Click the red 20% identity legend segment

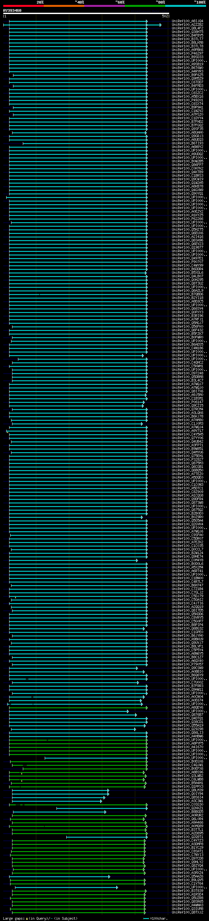pos(23,6)
